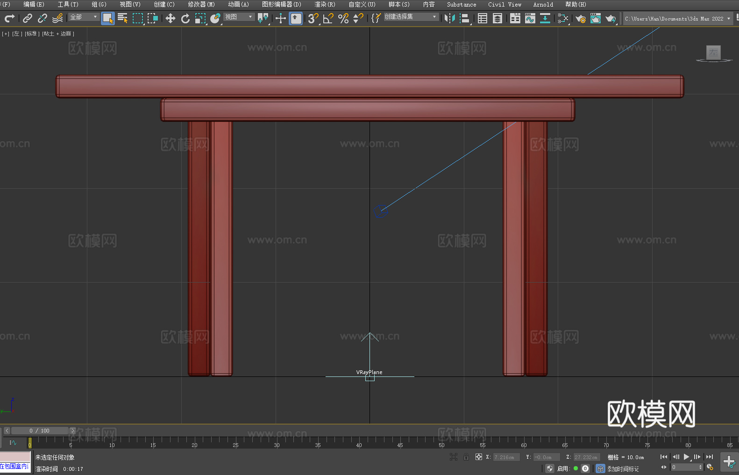The height and width of the screenshot is (475, 739).
Task: Open the 帮助(H) menu
Action: click(x=576, y=4)
